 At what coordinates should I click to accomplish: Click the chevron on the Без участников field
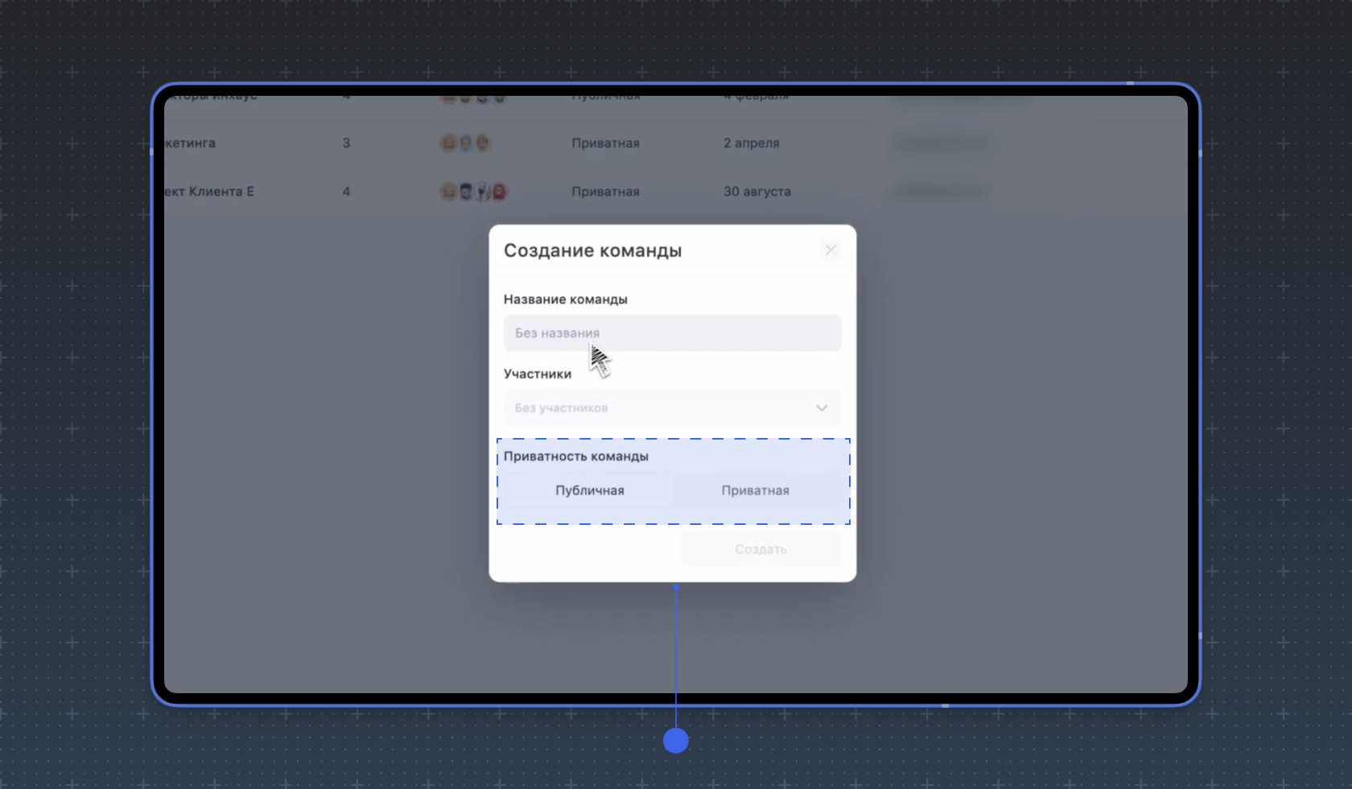(x=822, y=408)
